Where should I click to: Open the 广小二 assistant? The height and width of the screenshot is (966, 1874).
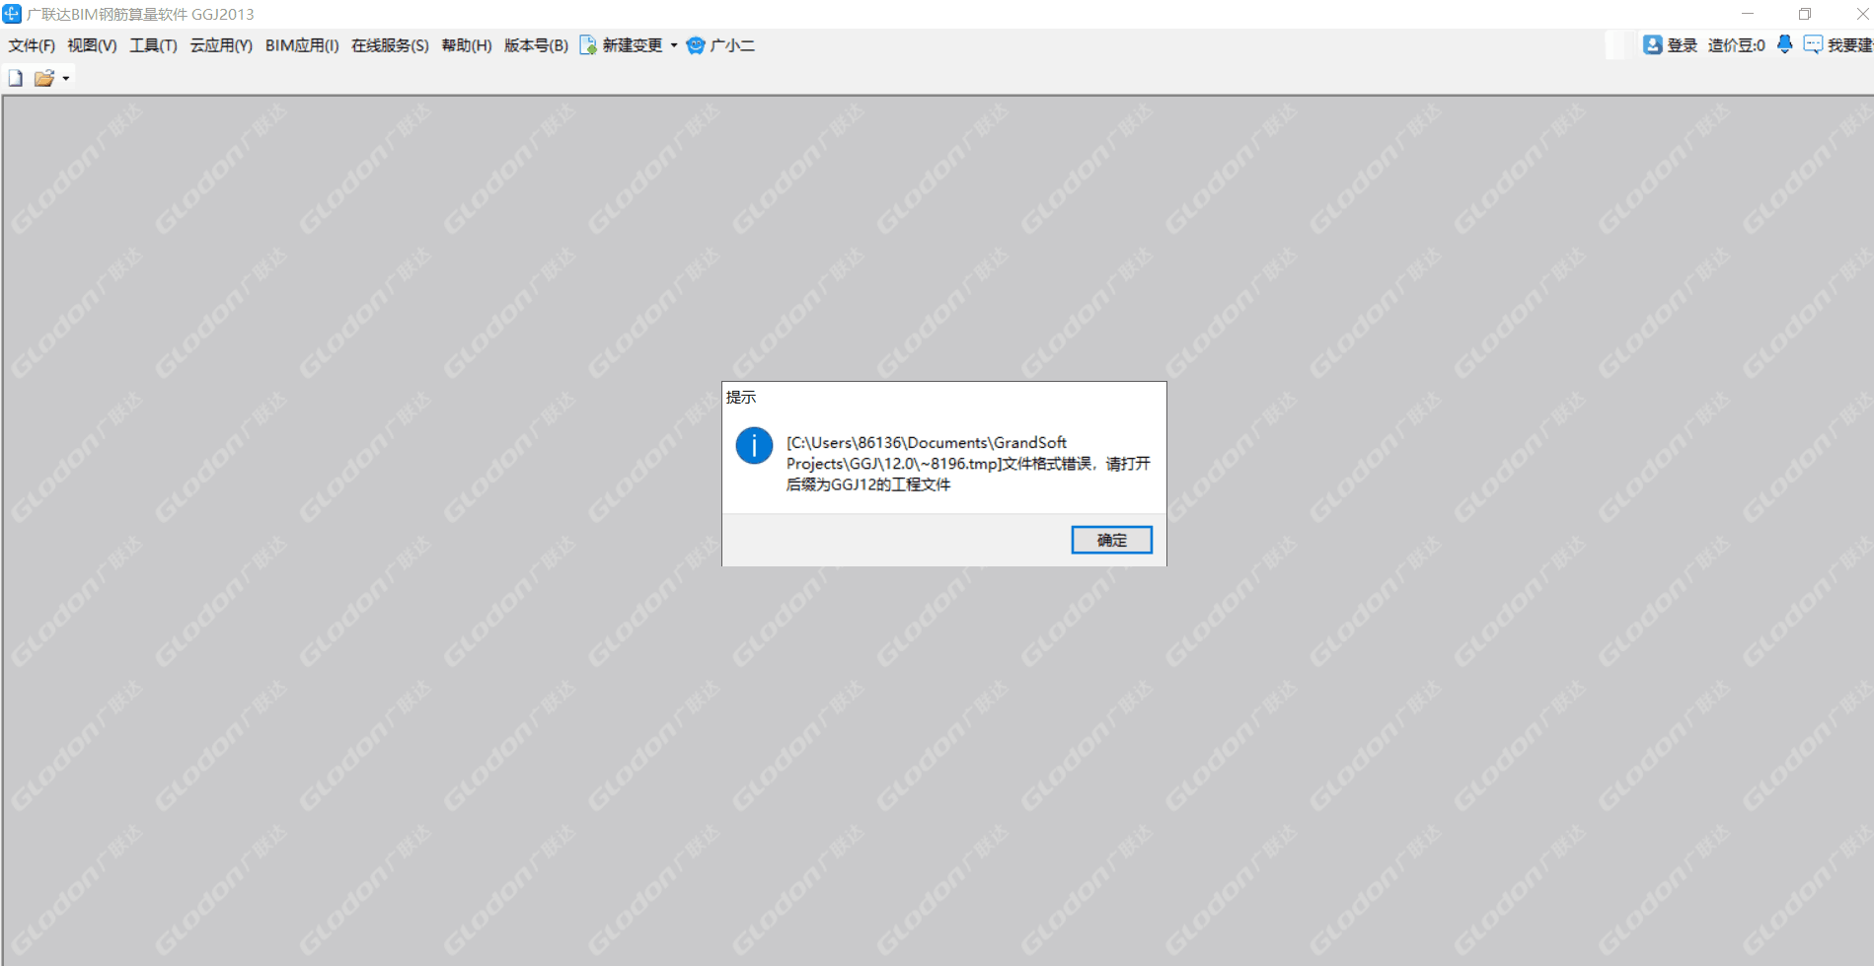pyautogui.click(x=720, y=45)
